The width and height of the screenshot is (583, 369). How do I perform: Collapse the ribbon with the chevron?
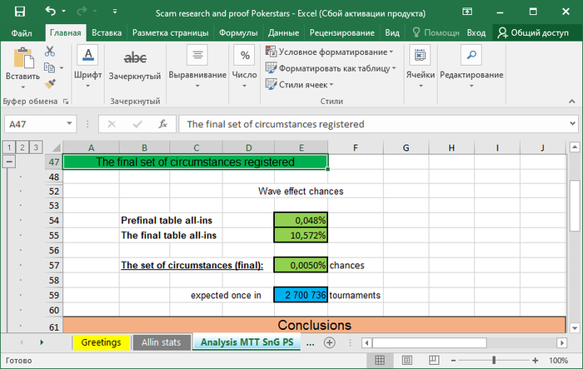click(x=572, y=101)
